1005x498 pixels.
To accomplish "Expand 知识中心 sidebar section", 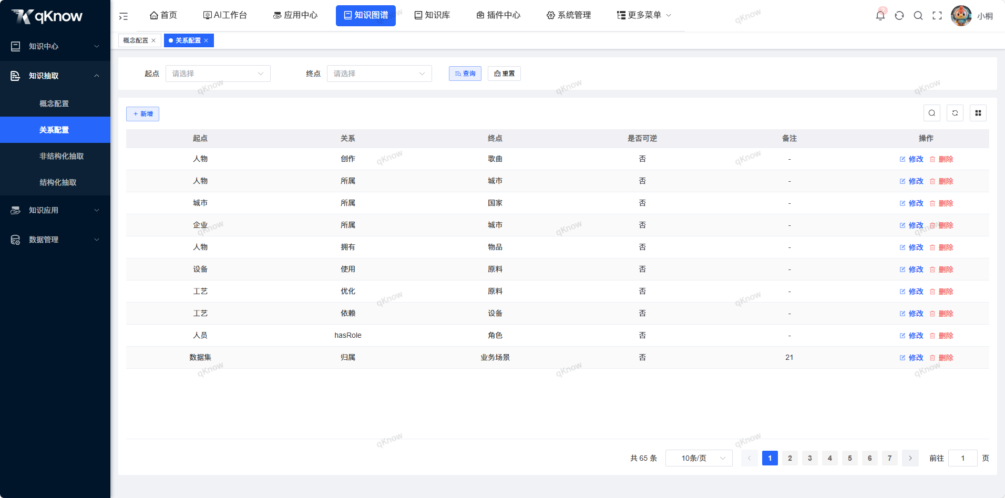I will click(55, 46).
